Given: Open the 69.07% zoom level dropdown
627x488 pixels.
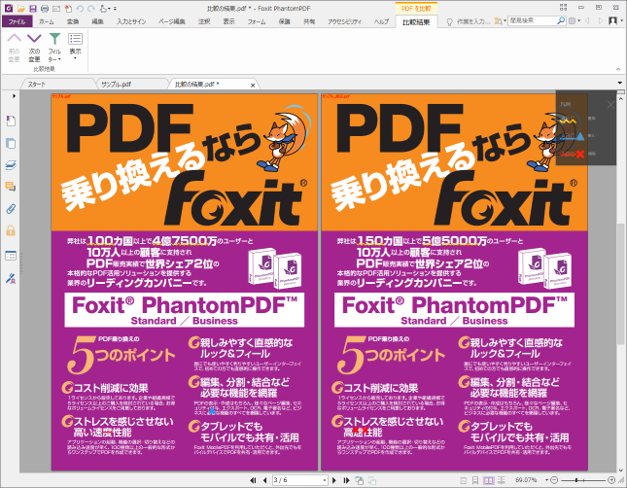Looking at the screenshot, I should (546, 480).
